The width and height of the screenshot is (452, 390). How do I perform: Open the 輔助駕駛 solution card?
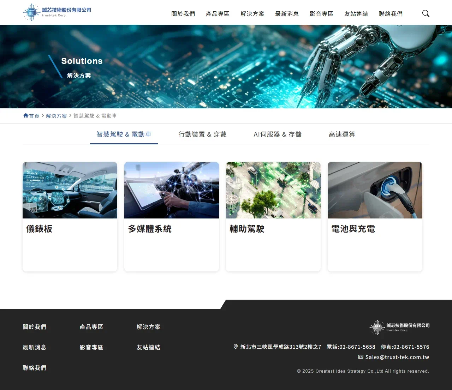pyautogui.click(x=273, y=217)
